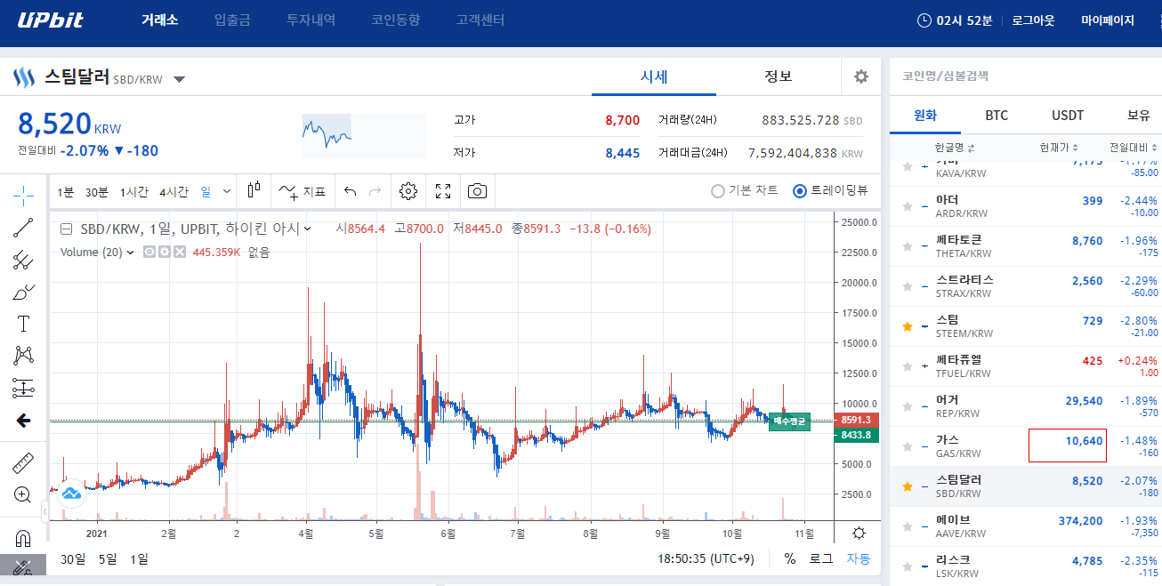The height and width of the screenshot is (586, 1162).
Task: Open the settings gear beside 정보 tab
Action: click(861, 76)
